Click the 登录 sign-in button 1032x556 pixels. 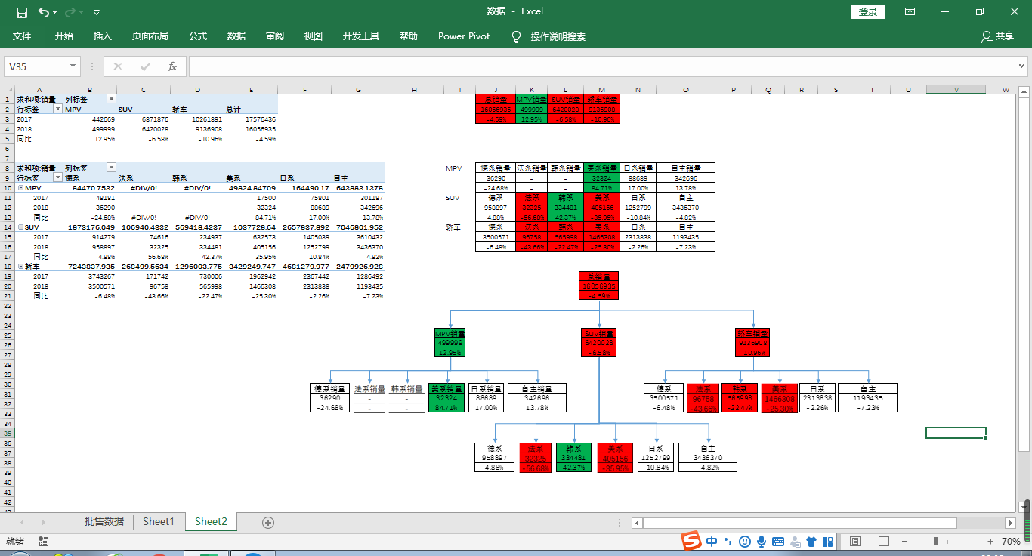point(868,11)
